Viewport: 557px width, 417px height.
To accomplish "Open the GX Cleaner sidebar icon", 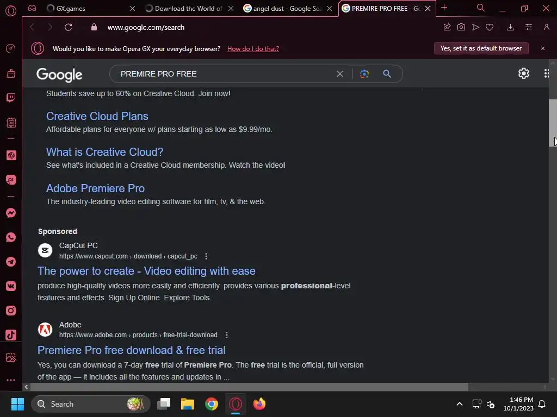I will (x=11, y=73).
